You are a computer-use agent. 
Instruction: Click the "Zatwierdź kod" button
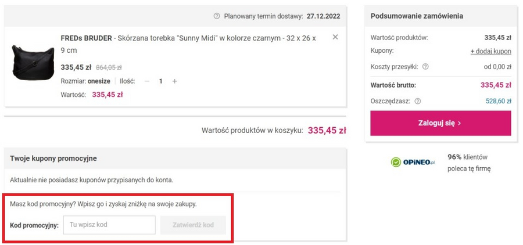tap(193, 225)
